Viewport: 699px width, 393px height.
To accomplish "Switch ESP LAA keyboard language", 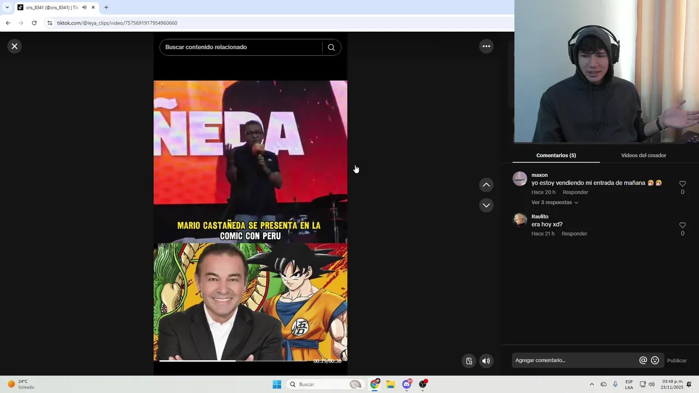I will tap(629, 384).
